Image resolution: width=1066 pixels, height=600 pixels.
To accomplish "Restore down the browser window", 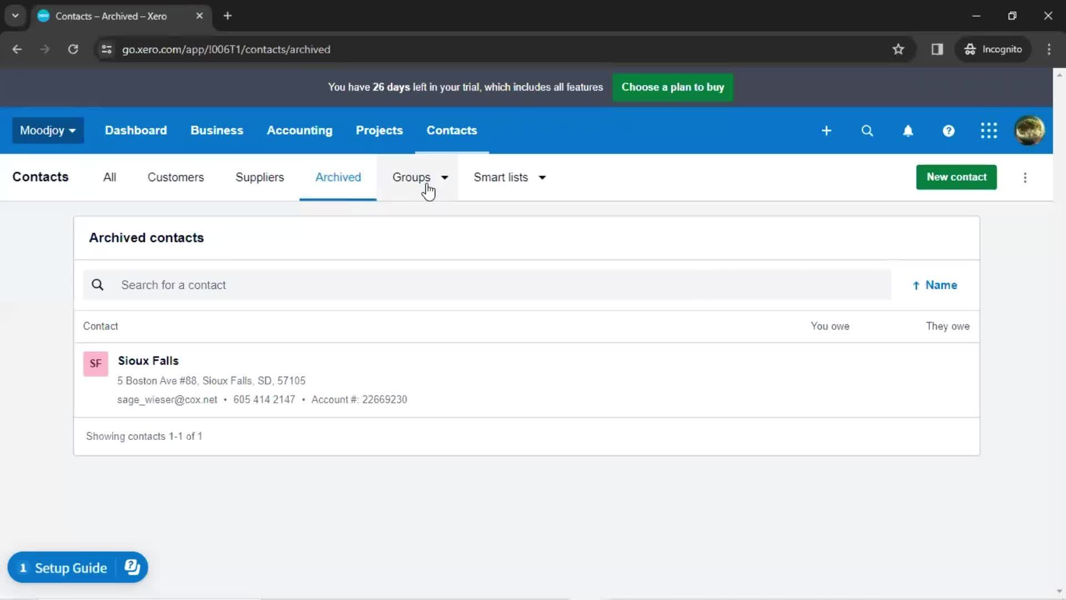I will coord(1012,16).
